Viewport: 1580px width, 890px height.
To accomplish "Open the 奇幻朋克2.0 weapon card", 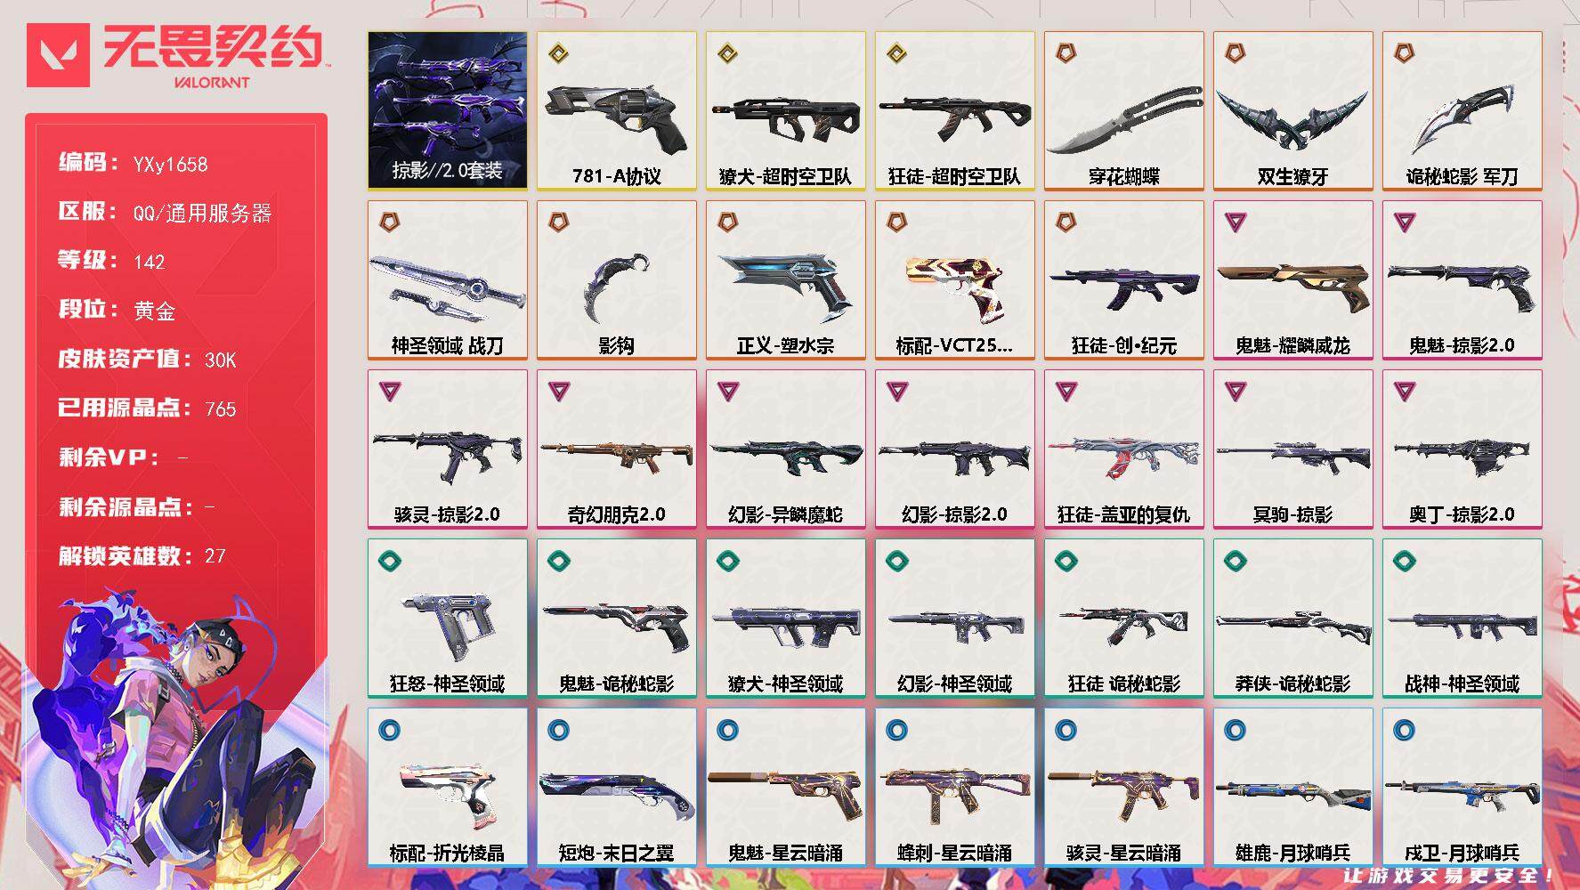I will (617, 449).
